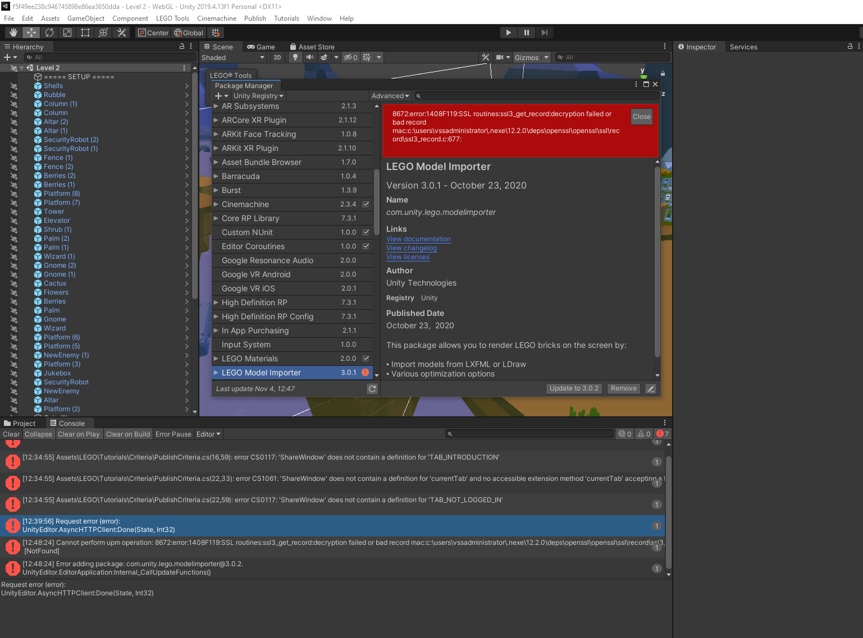Select the Hand tool in the toolbar
863x638 pixels.
point(13,32)
